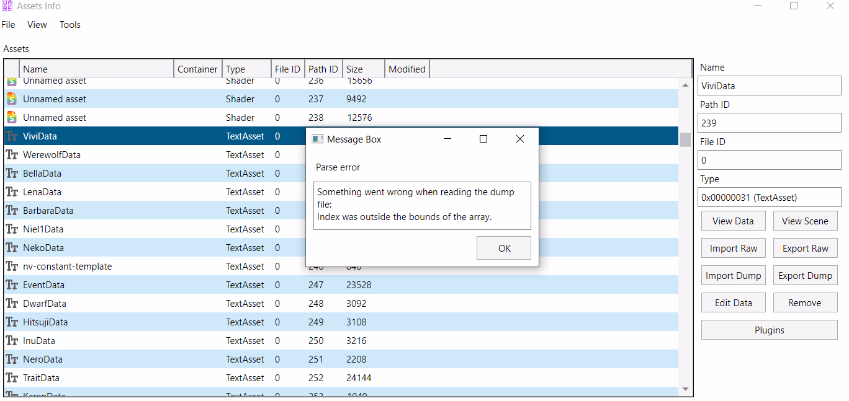
Task: Open the Tools menu
Action: [x=70, y=25]
